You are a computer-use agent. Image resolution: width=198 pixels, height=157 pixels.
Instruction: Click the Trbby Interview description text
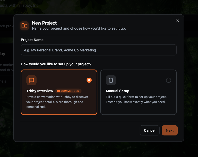tap(57, 102)
